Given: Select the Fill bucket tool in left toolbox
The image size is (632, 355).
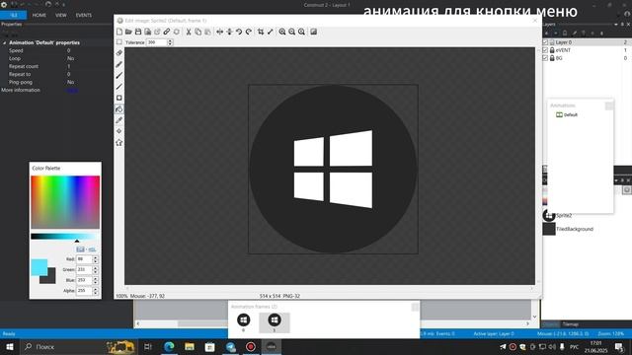Looking at the screenshot, I should 118,109.
